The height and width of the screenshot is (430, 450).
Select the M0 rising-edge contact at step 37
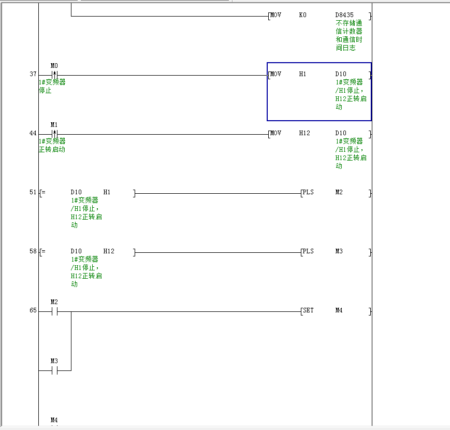54,75
